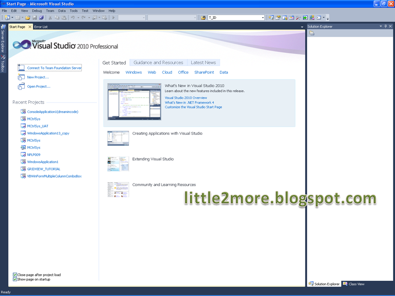Image resolution: width=395 pixels, height=296 pixels.
Task: Open the New Project toolbar icon
Action: click(7, 17)
